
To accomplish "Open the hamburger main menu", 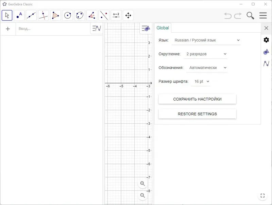I will coord(263,16).
